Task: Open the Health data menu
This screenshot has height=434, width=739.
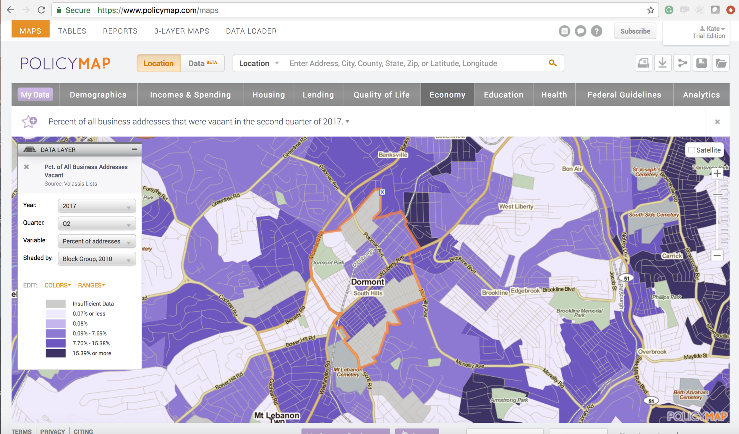Action: coord(554,95)
